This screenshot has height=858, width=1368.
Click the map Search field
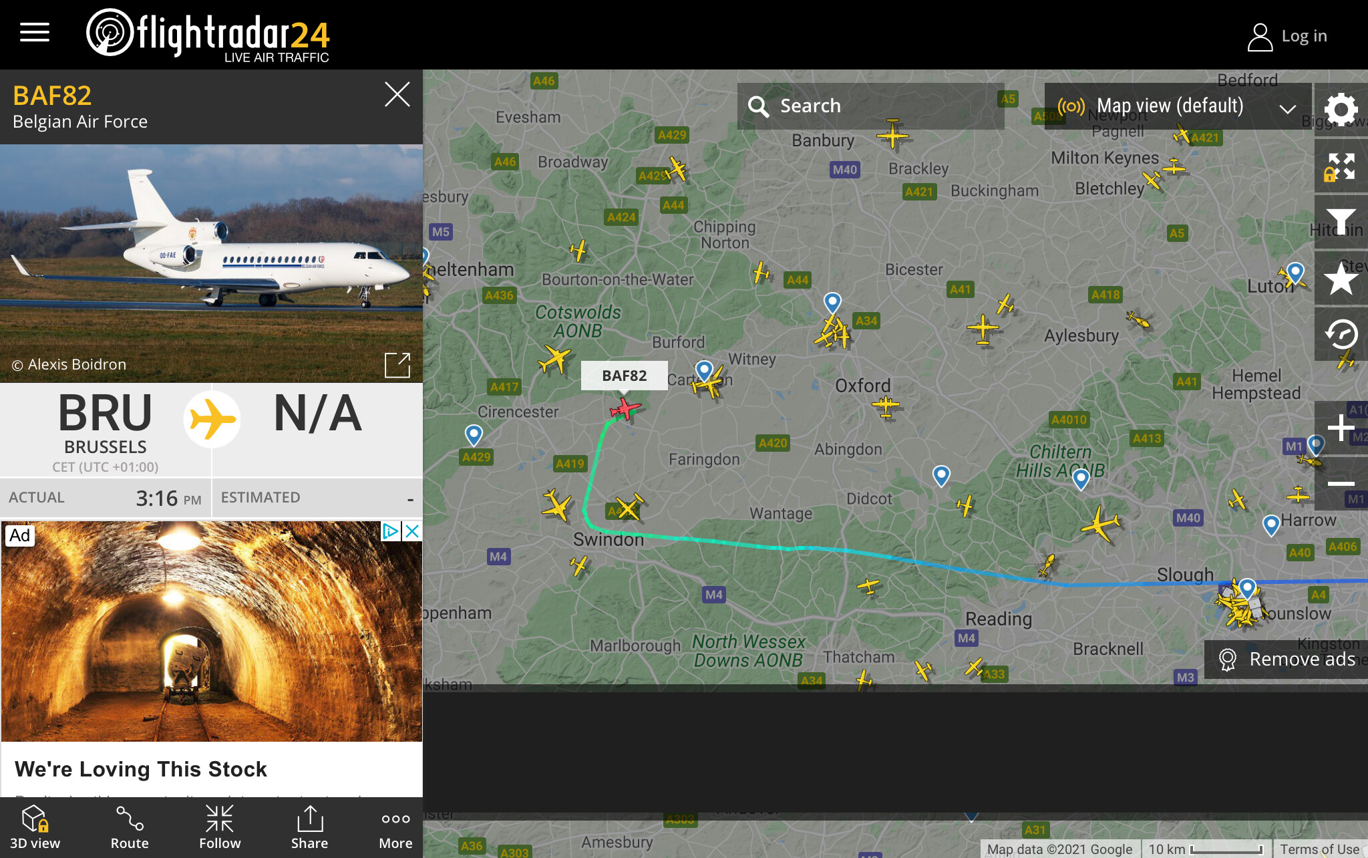click(x=870, y=106)
